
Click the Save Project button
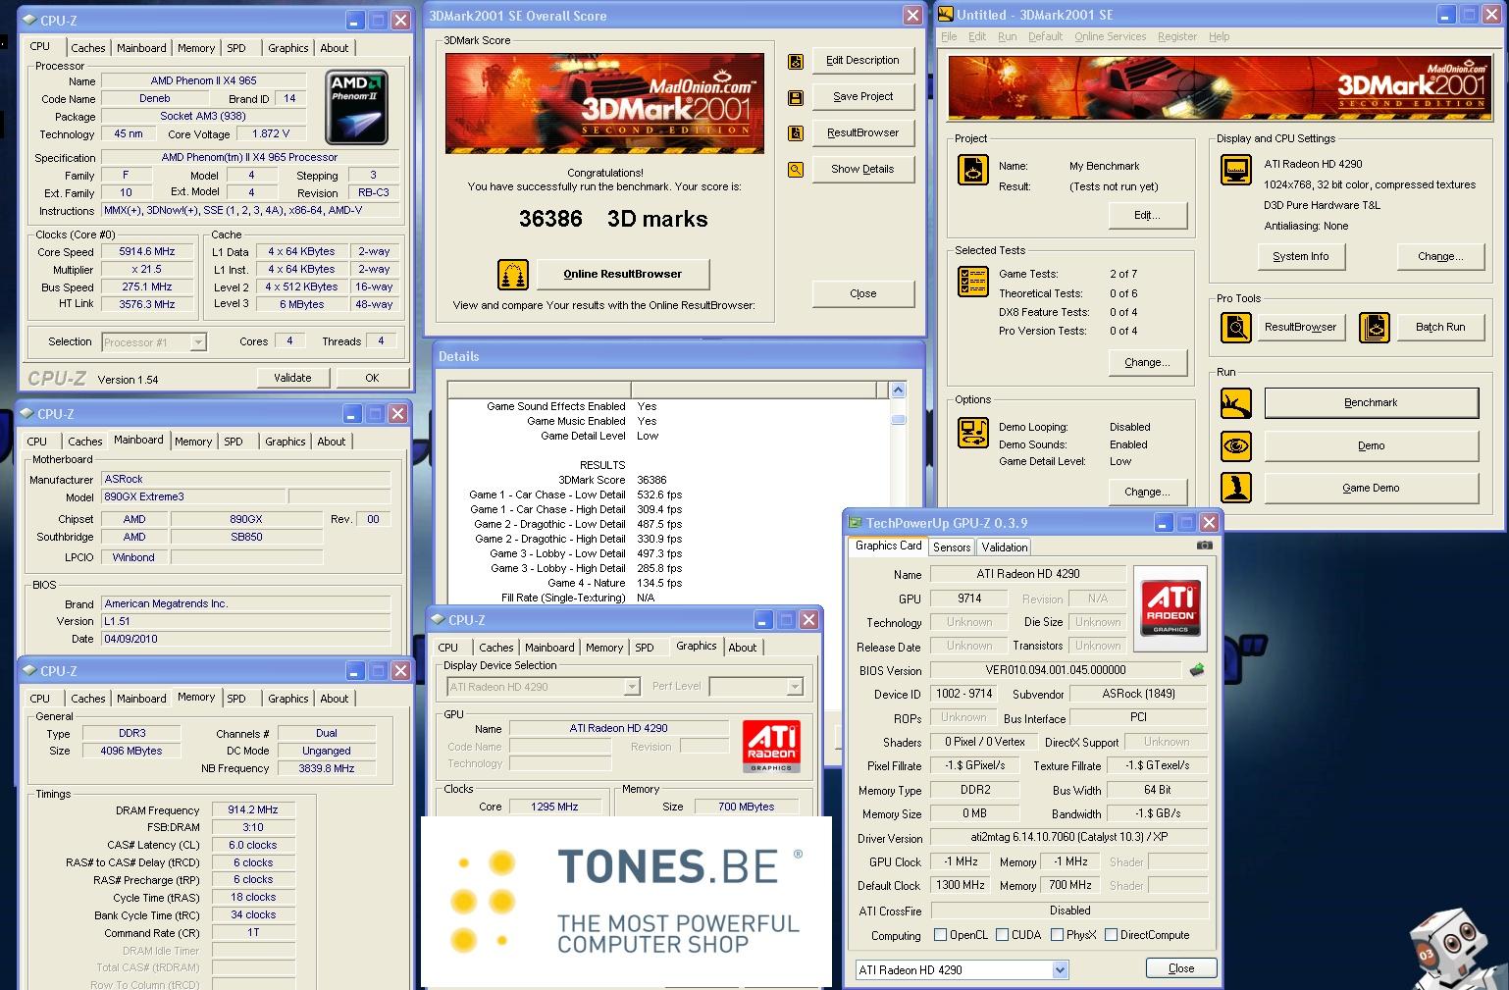862,97
